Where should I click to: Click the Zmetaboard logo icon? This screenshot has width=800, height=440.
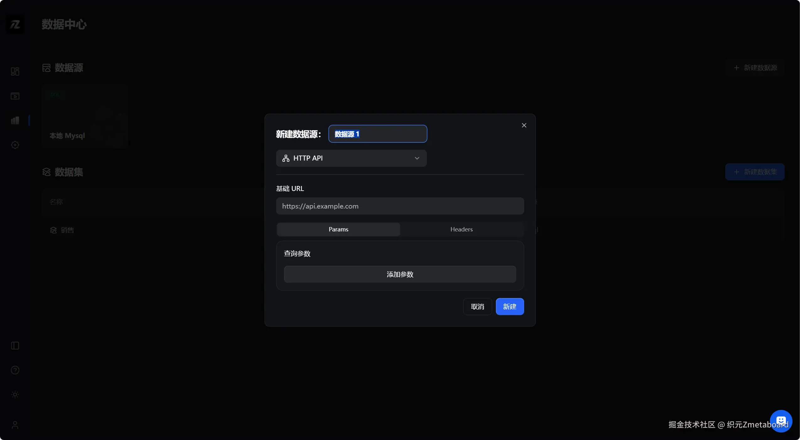click(15, 24)
